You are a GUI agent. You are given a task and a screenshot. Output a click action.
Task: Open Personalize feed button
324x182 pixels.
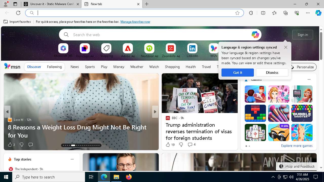[302, 67]
